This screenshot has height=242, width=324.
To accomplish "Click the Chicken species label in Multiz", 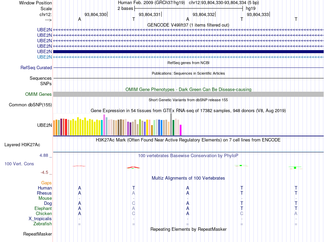I will point(44,213).
